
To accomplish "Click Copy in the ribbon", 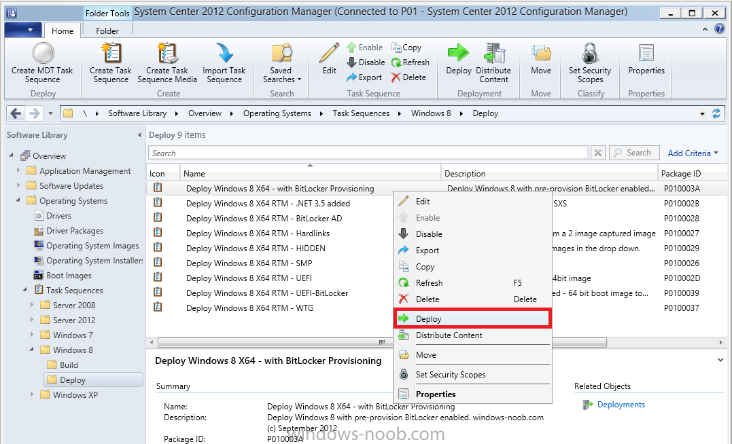I will [x=406, y=48].
